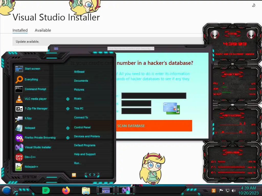Click the E:\ drive usage bar
Image resolution: width=262 pixels, height=196 pixels.
click(x=231, y=172)
